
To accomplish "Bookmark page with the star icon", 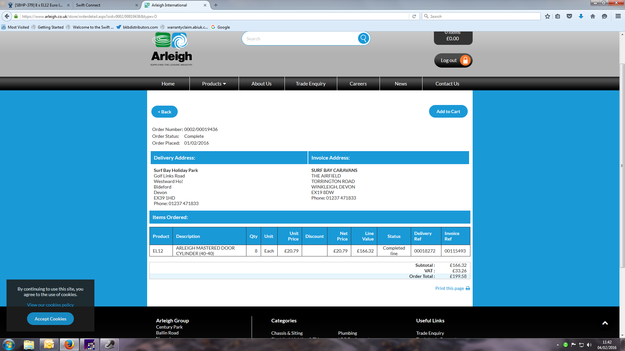I will tap(548, 16).
